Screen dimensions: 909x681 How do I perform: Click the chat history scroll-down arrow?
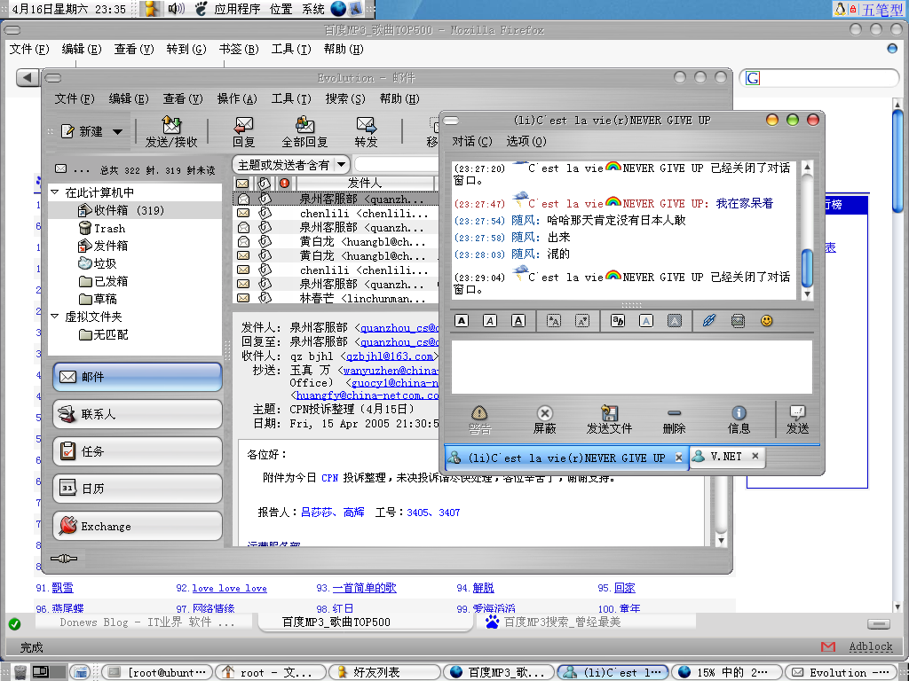tap(806, 294)
